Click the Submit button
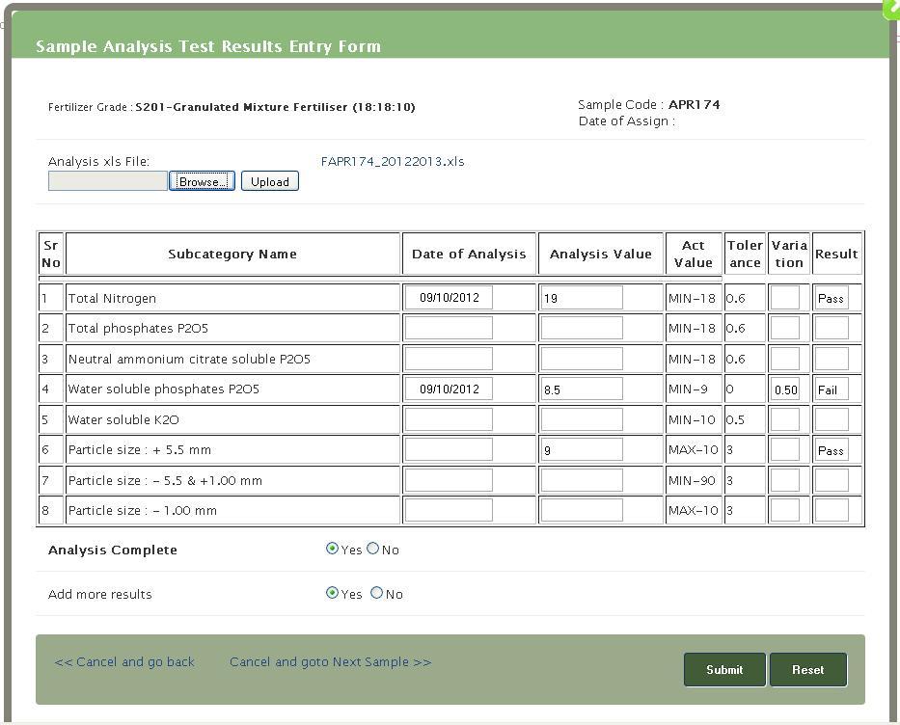The image size is (900, 725). pyautogui.click(x=724, y=669)
